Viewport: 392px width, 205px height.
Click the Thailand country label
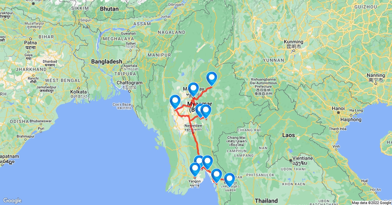pos(266,200)
